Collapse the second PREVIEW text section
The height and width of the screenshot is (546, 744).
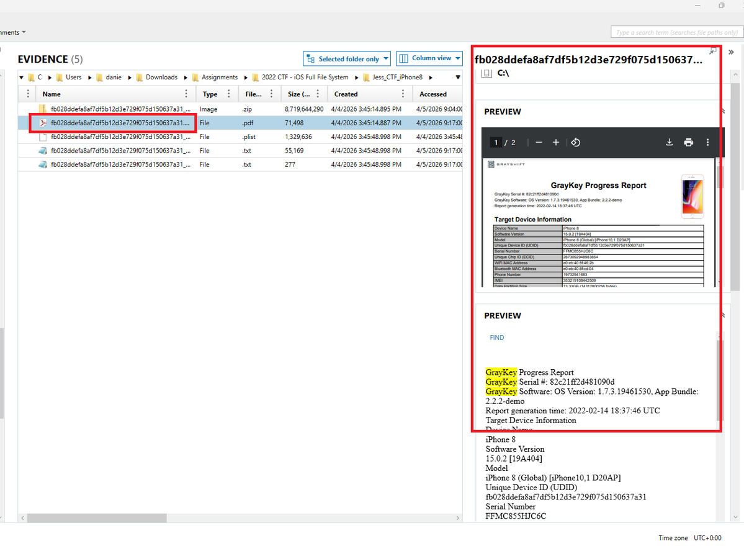pos(723,315)
